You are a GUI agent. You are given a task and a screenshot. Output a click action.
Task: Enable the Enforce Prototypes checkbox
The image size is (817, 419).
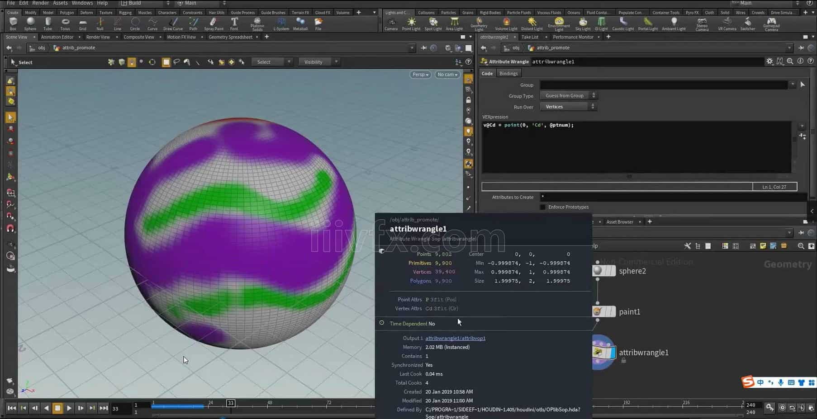pyautogui.click(x=543, y=207)
